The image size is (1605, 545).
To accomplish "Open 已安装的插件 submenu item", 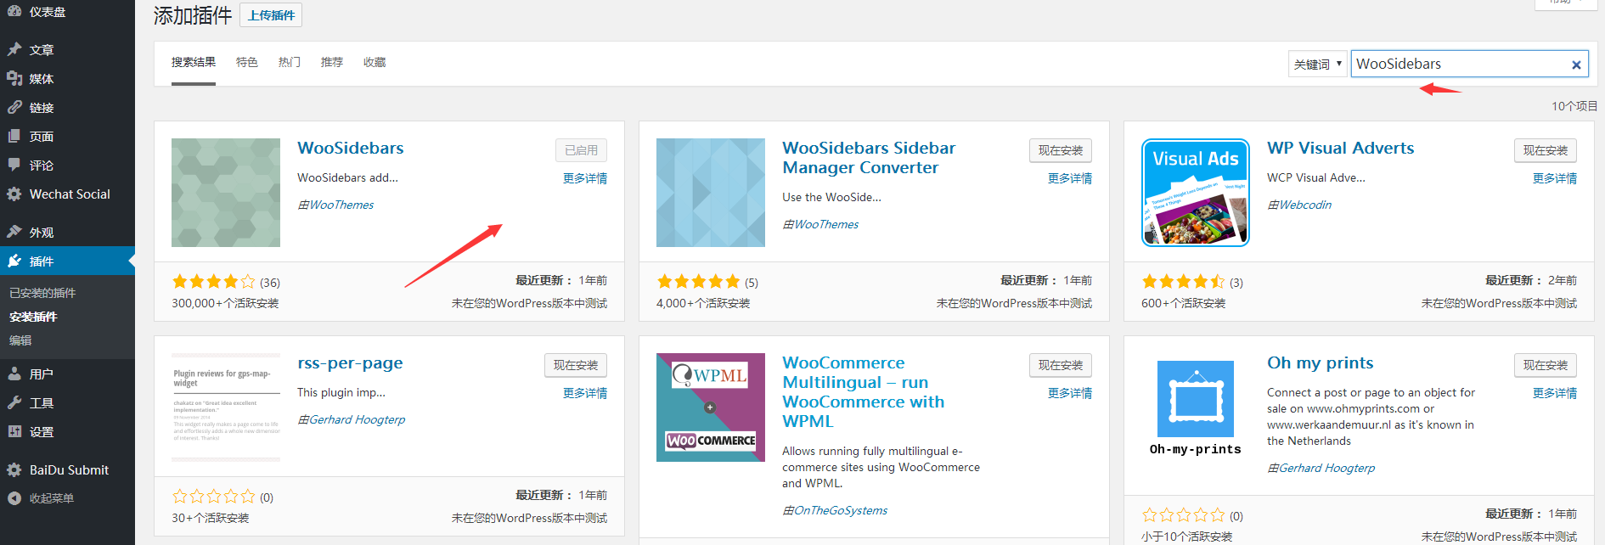I will (x=42, y=293).
